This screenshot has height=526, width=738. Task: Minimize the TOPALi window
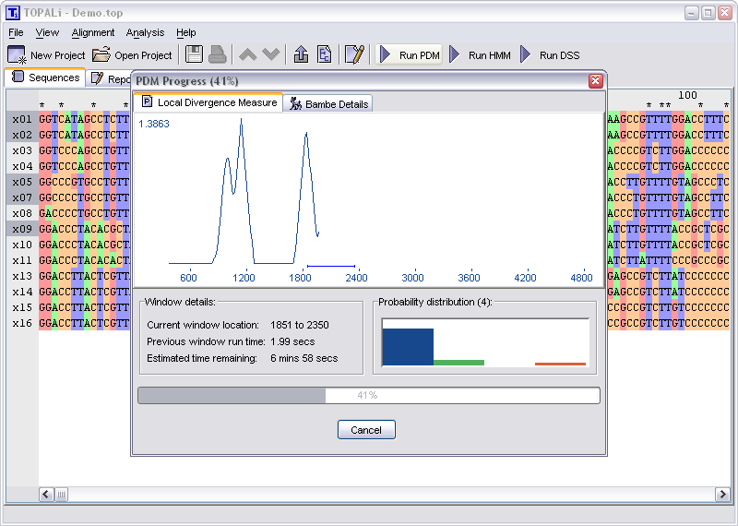pos(691,13)
